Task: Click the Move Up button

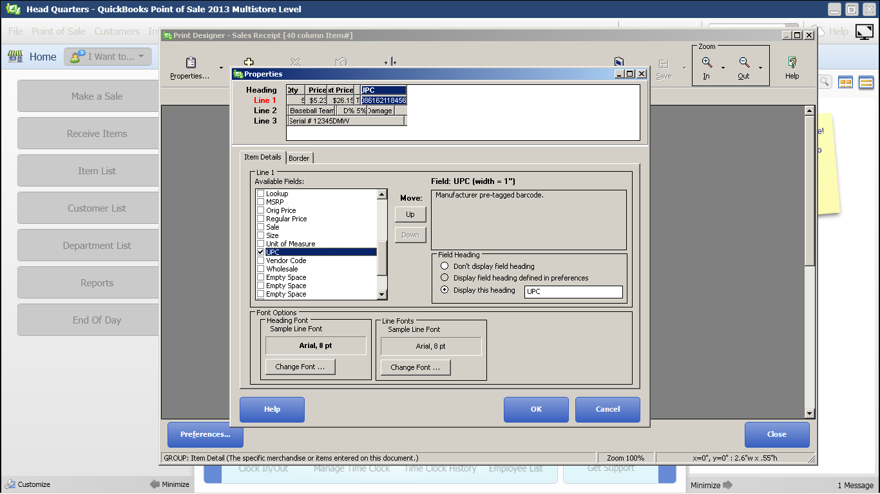Action: pos(410,214)
